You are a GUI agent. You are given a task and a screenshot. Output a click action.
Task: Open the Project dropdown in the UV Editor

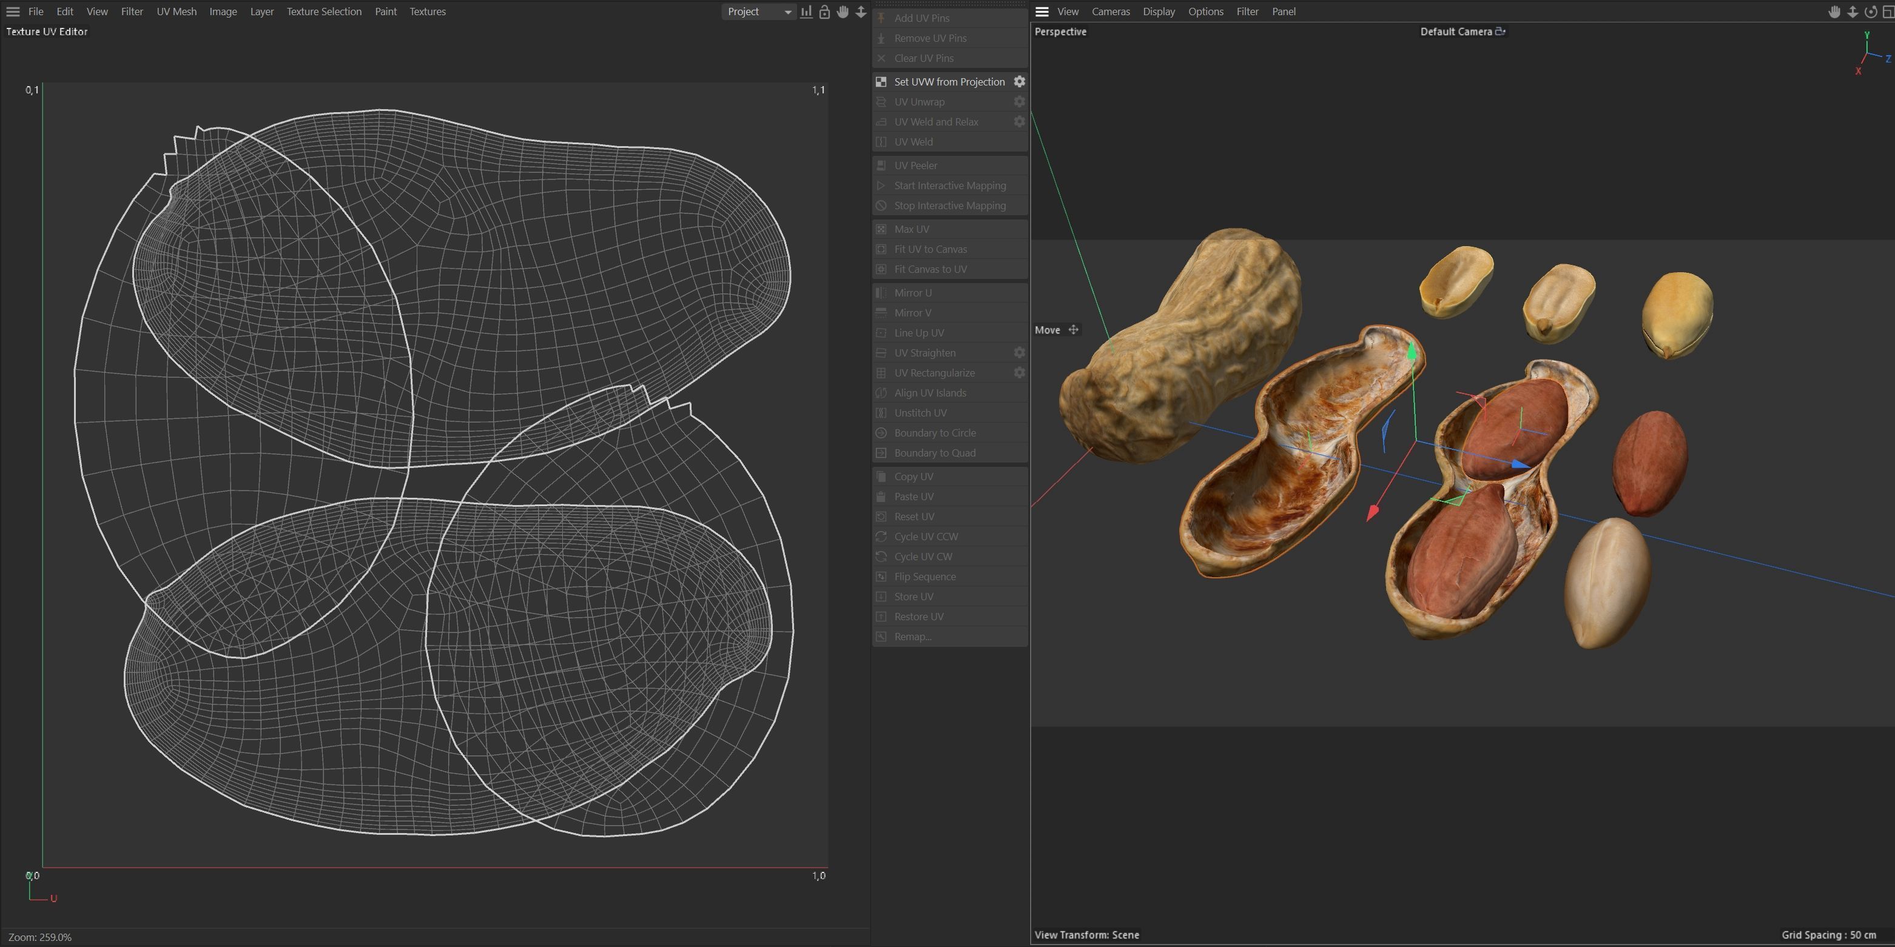click(758, 12)
